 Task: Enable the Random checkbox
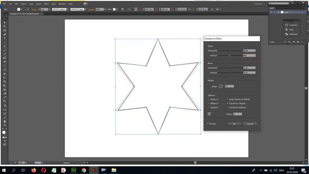[x=209, y=107]
